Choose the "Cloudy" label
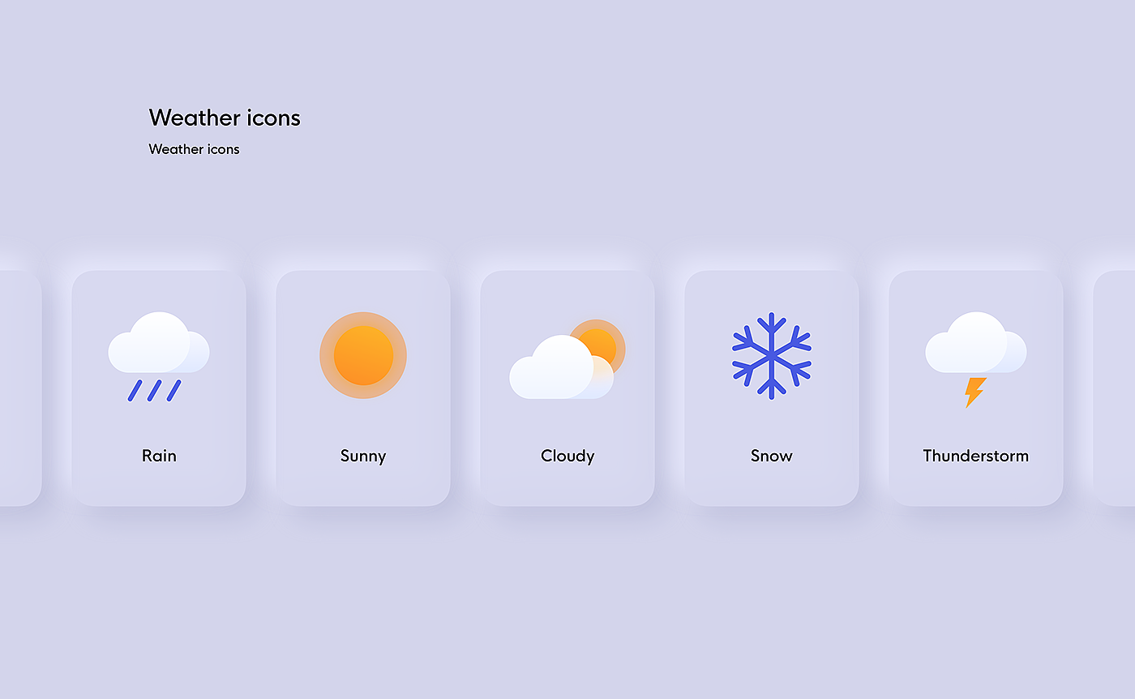 click(567, 456)
